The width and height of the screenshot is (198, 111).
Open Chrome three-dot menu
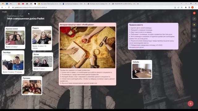(196, 7)
